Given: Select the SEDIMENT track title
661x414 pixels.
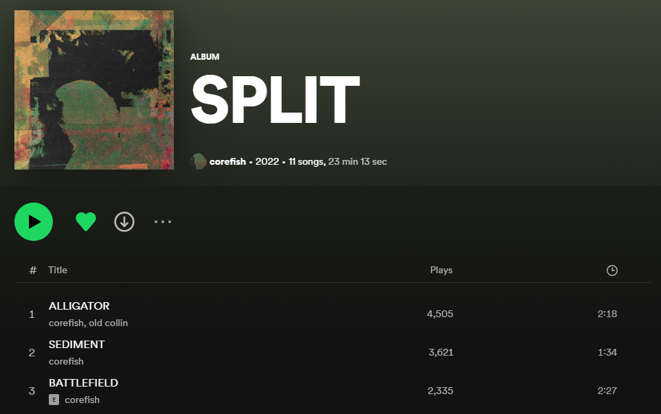Looking at the screenshot, I should (x=77, y=345).
